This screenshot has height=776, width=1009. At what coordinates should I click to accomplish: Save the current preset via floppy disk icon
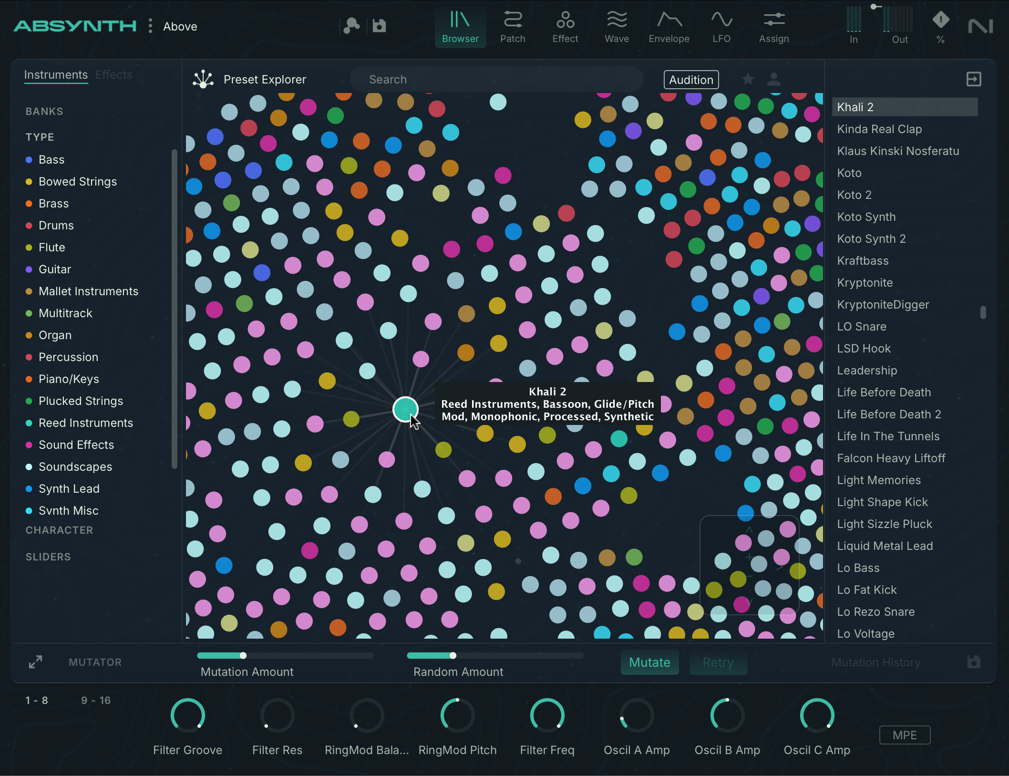(x=379, y=26)
